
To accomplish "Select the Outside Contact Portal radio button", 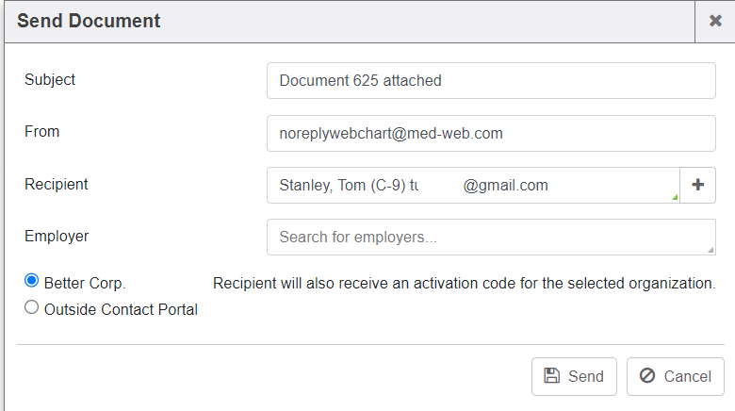I will tap(31, 307).
